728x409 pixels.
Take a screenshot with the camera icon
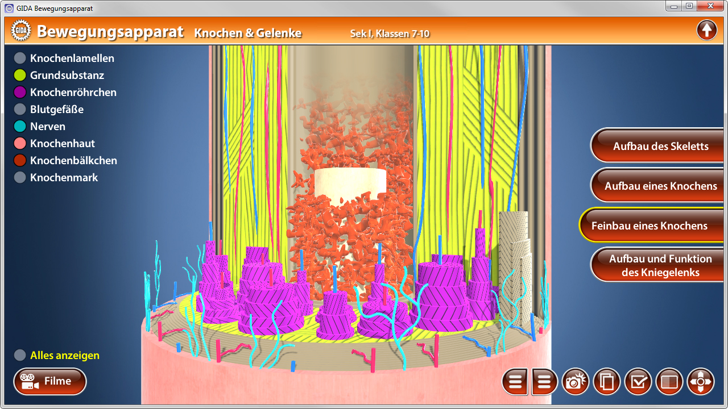point(576,382)
